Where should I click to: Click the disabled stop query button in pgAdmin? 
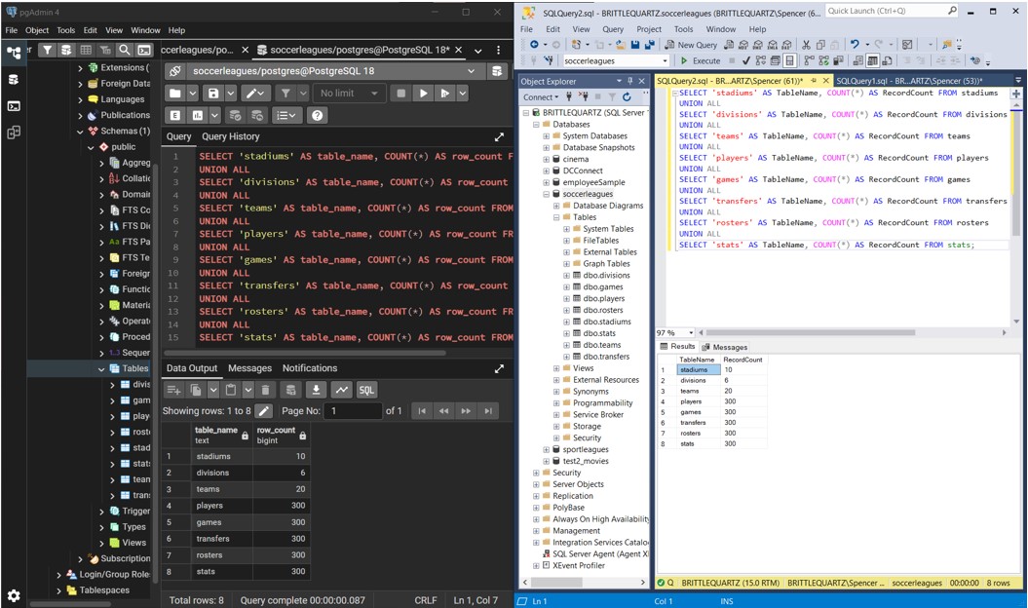point(400,94)
